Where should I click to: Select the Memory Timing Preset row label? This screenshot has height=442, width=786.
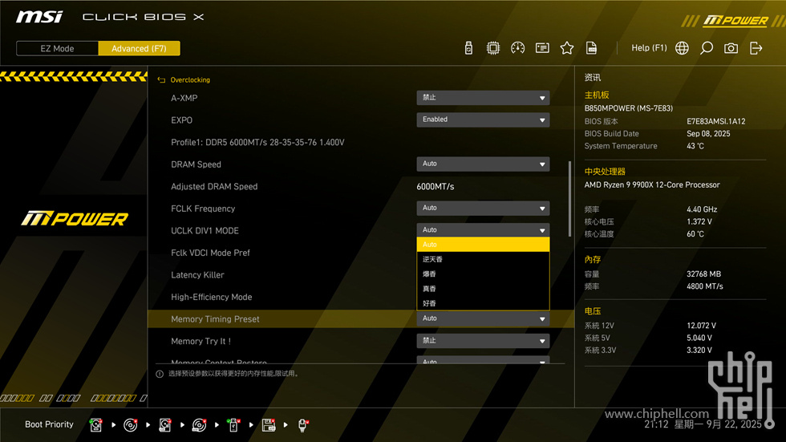[215, 319]
